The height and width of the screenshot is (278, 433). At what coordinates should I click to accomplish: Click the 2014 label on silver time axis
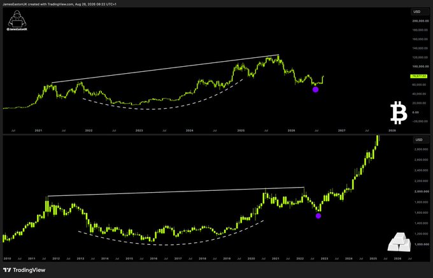tap(105, 259)
